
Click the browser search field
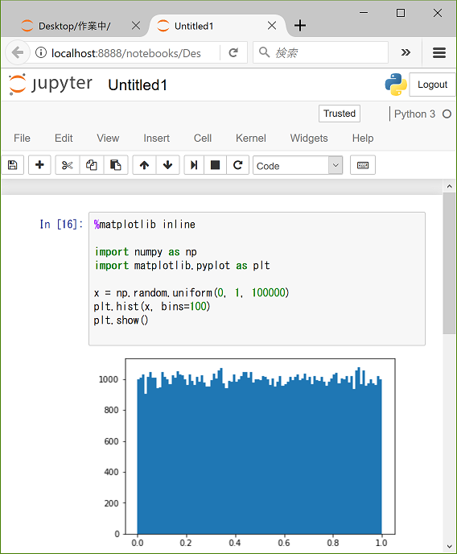321,52
